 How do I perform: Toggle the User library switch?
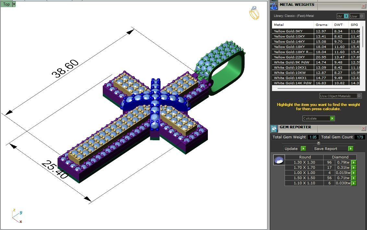pyautogui.click(x=357, y=16)
